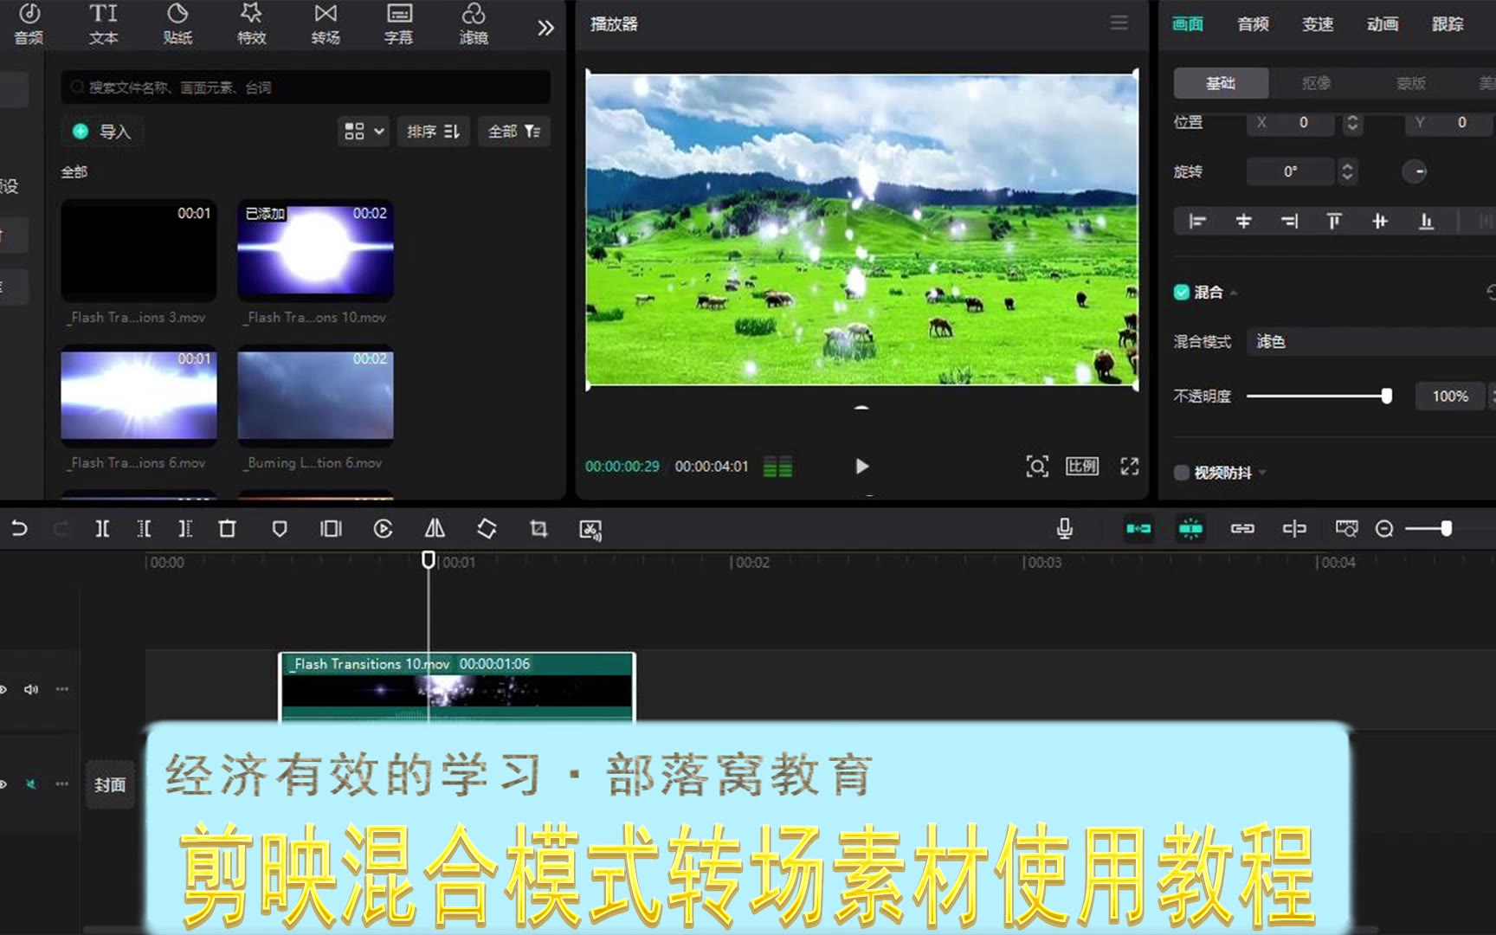Screen dimensions: 1496x935
Task: Enable the 视频防抖 checkbox
Action: (1182, 473)
